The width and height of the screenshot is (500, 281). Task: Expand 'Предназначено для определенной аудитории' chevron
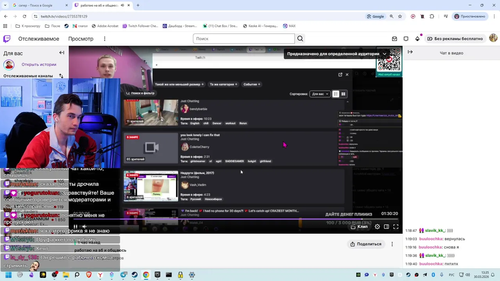384,54
